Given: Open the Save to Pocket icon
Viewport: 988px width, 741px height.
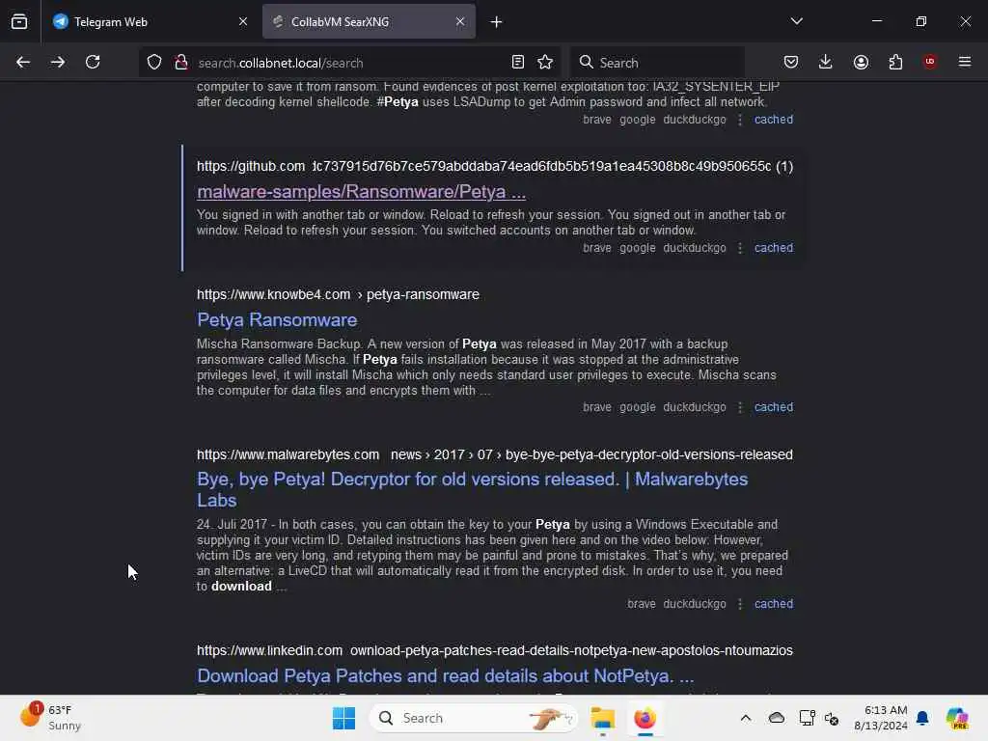Looking at the screenshot, I should pos(791,62).
